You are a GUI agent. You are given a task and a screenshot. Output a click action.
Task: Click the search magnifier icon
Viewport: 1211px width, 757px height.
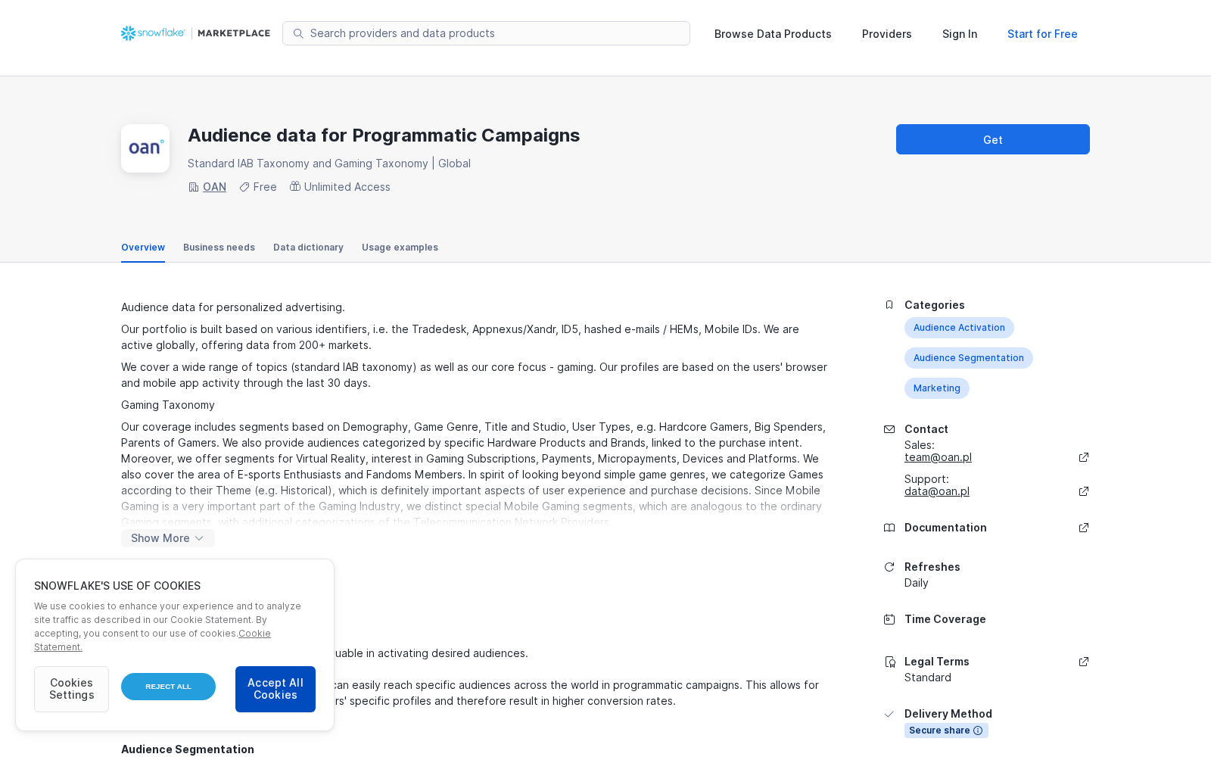pos(298,33)
